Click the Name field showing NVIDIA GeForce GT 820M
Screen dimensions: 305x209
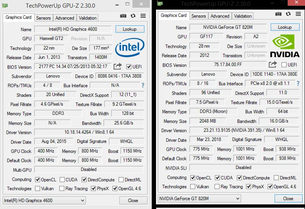pos(228,27)
